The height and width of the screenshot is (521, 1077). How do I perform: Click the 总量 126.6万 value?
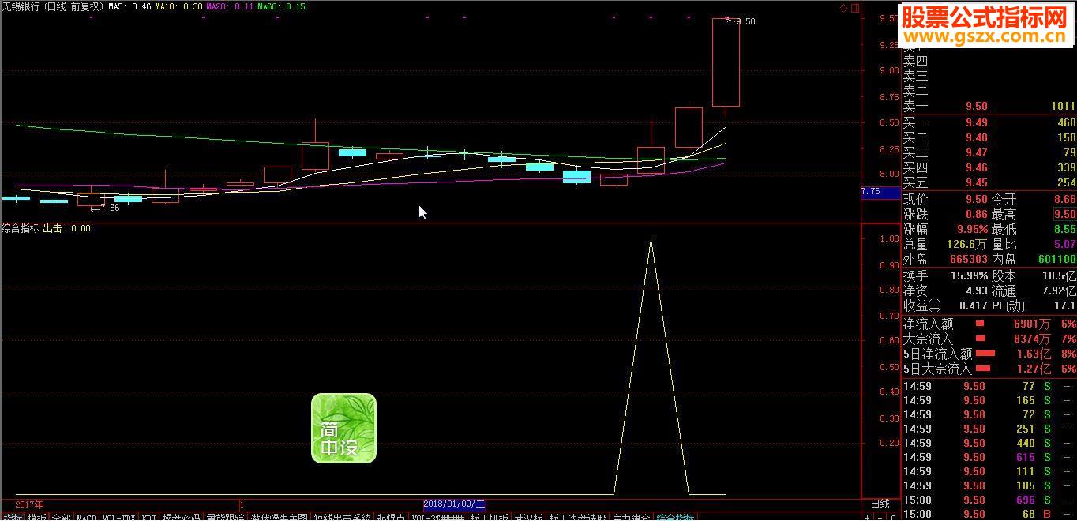point(967,245)
